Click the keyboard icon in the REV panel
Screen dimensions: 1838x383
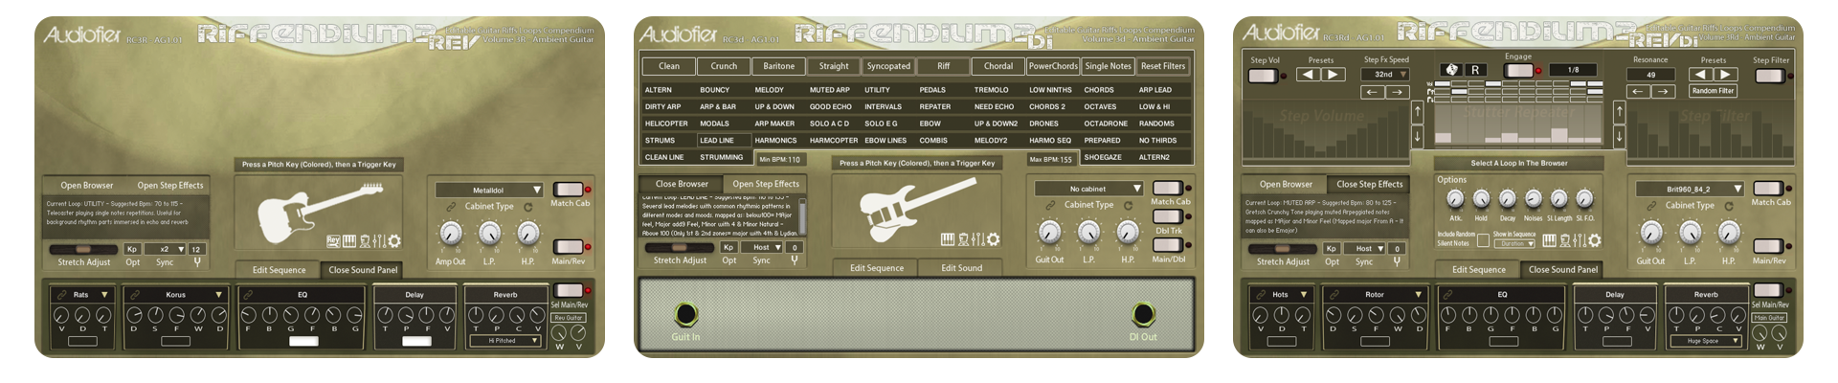pyautogui.click(x=349, y=241)
